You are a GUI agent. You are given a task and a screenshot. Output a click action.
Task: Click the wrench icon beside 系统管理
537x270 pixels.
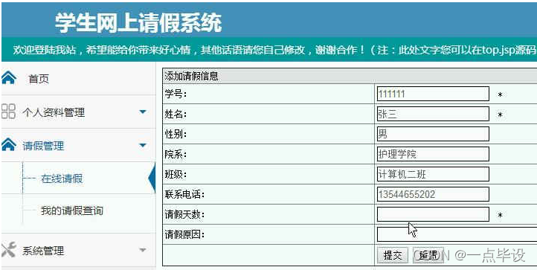pos(9,250)
